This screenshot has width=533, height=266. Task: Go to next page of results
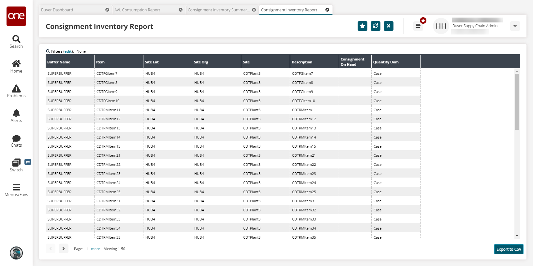pyautogui.click(x=64, y=248)
